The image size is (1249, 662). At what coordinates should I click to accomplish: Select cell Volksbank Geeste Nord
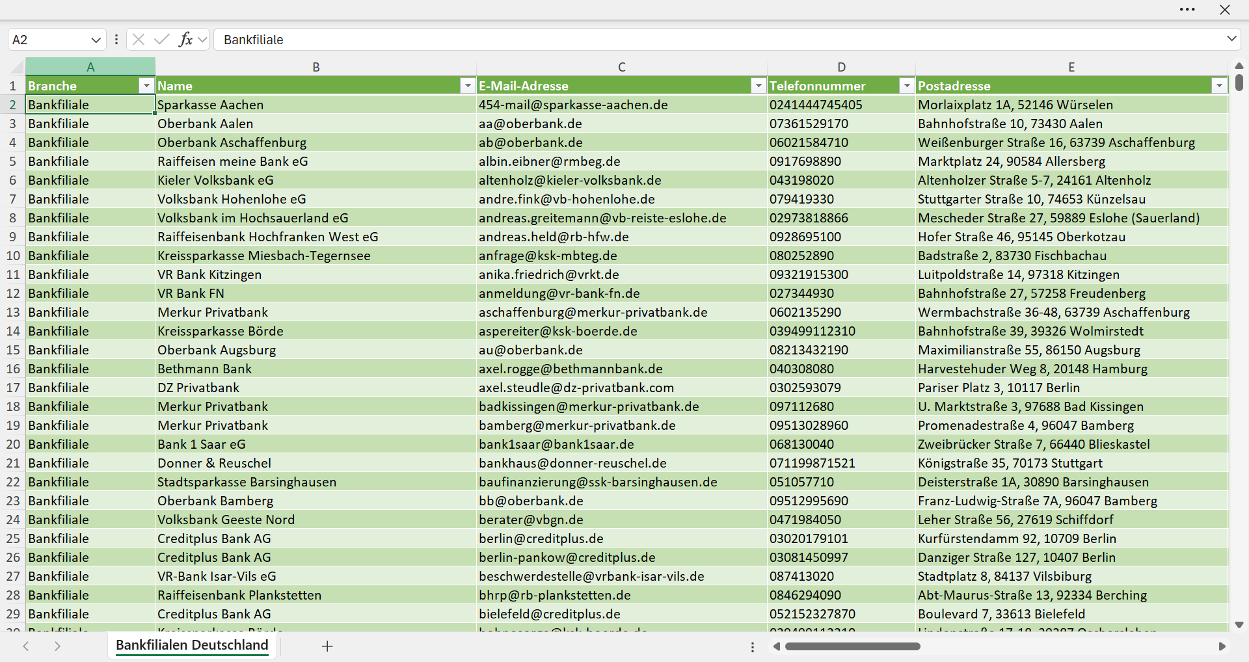316,520
